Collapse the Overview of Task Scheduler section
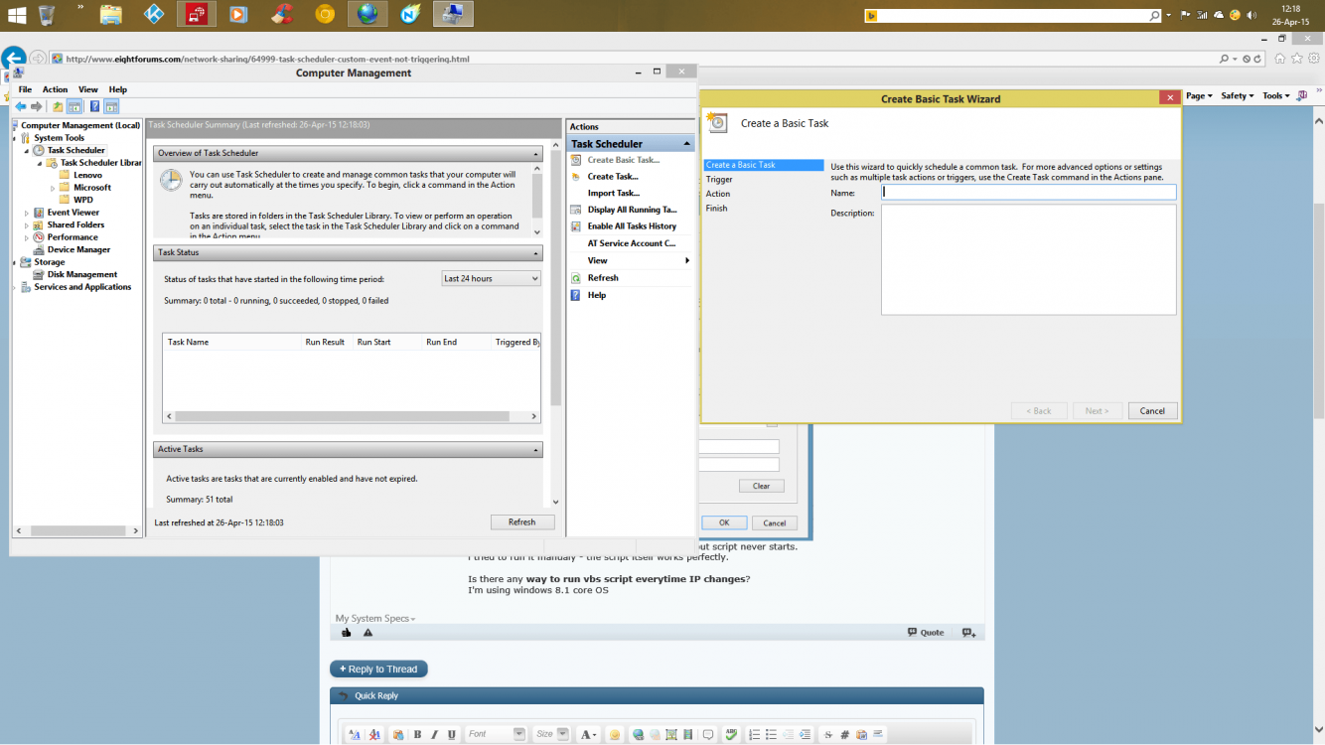 tap(537, 153)
